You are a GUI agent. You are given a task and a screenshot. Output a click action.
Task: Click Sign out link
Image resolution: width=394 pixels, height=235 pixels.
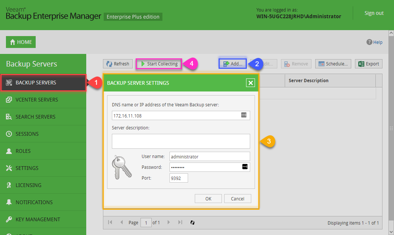click(374, 13)
